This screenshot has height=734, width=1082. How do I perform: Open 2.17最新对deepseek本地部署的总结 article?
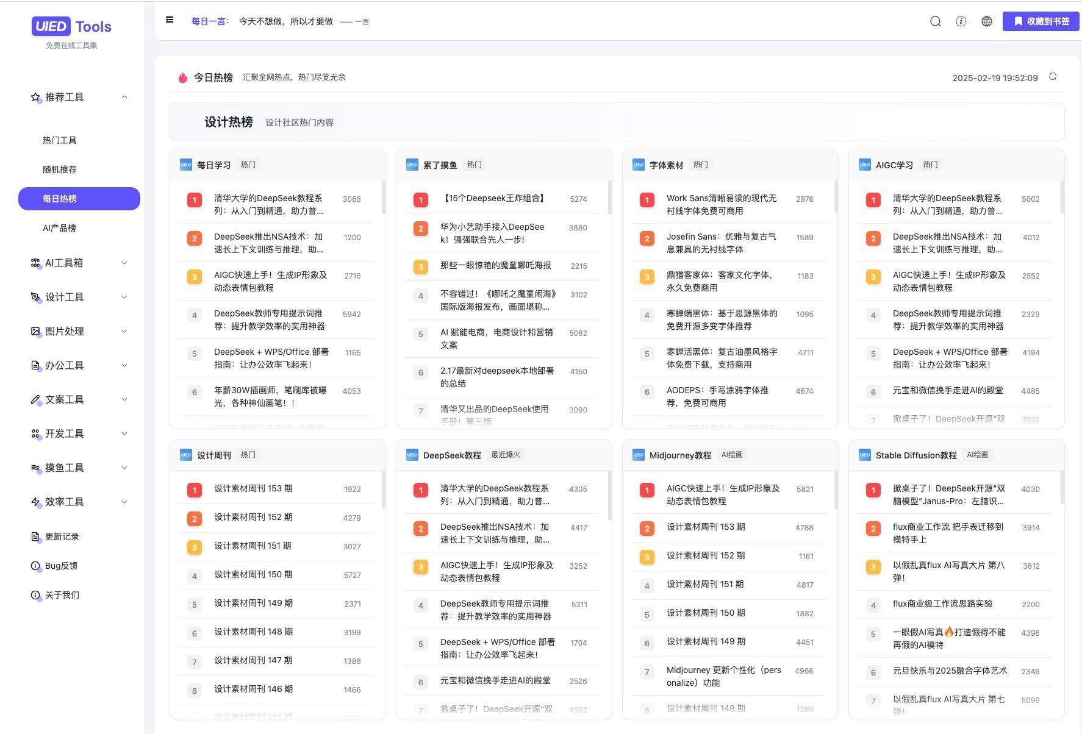pyautogui.click(x=497, y=377)
